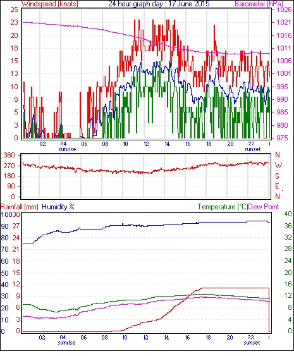Click the Windspeed (knots) legend label
Screen dimensions: 294x356
[50, 4]
